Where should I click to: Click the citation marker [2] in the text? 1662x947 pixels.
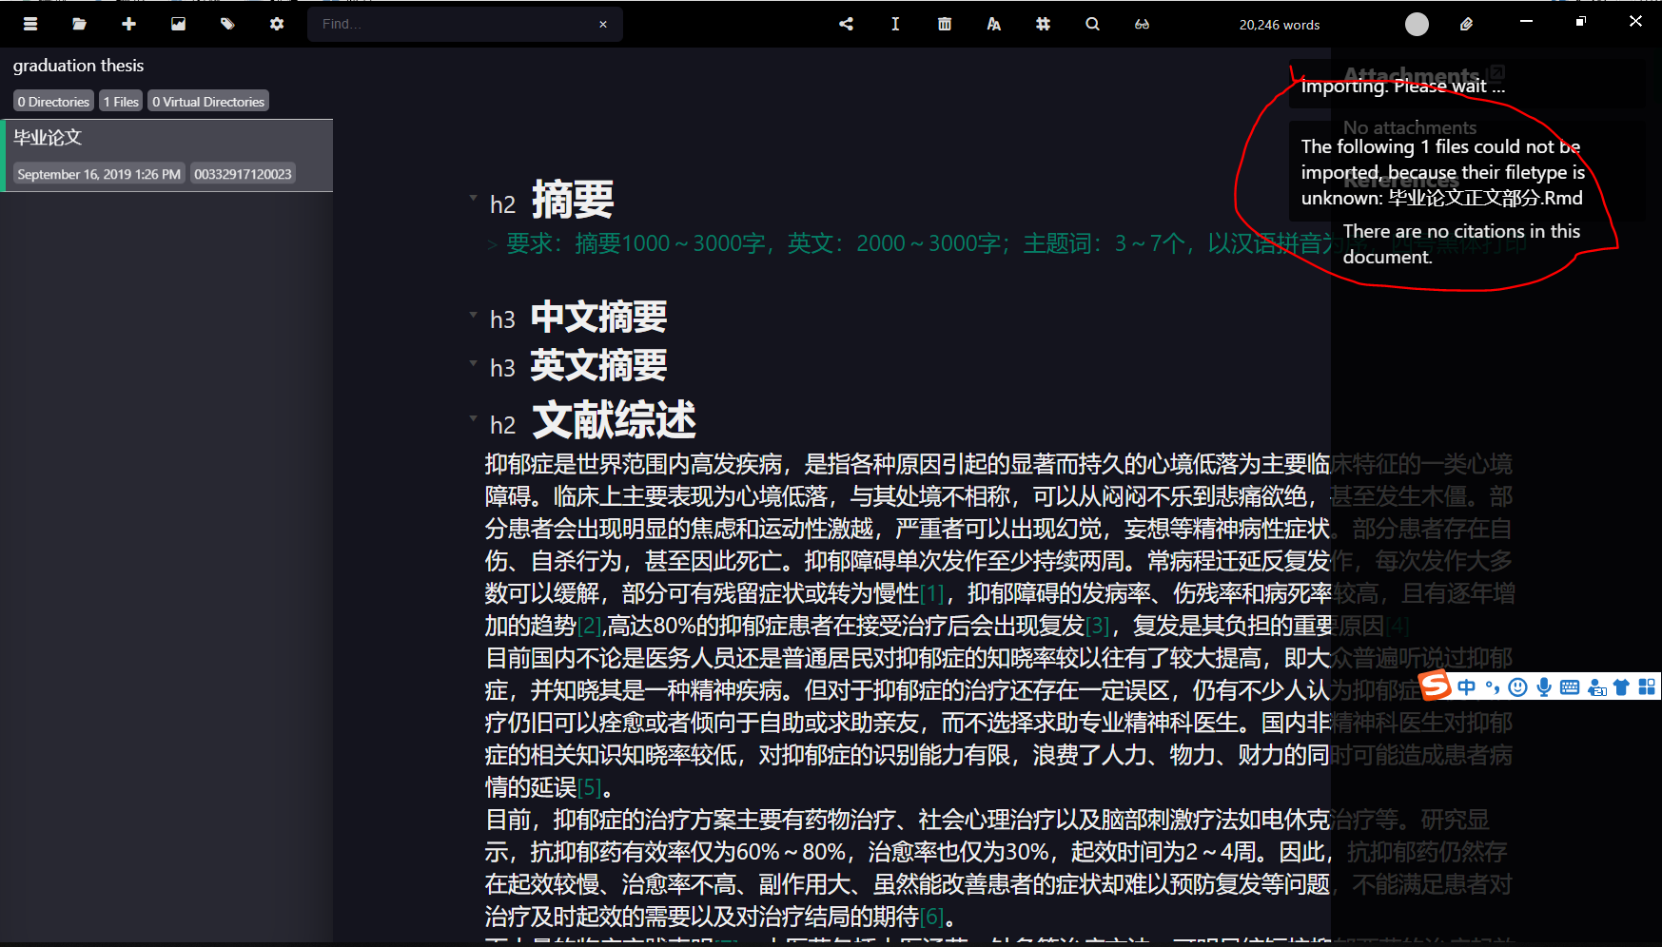[x=590, y=626]
